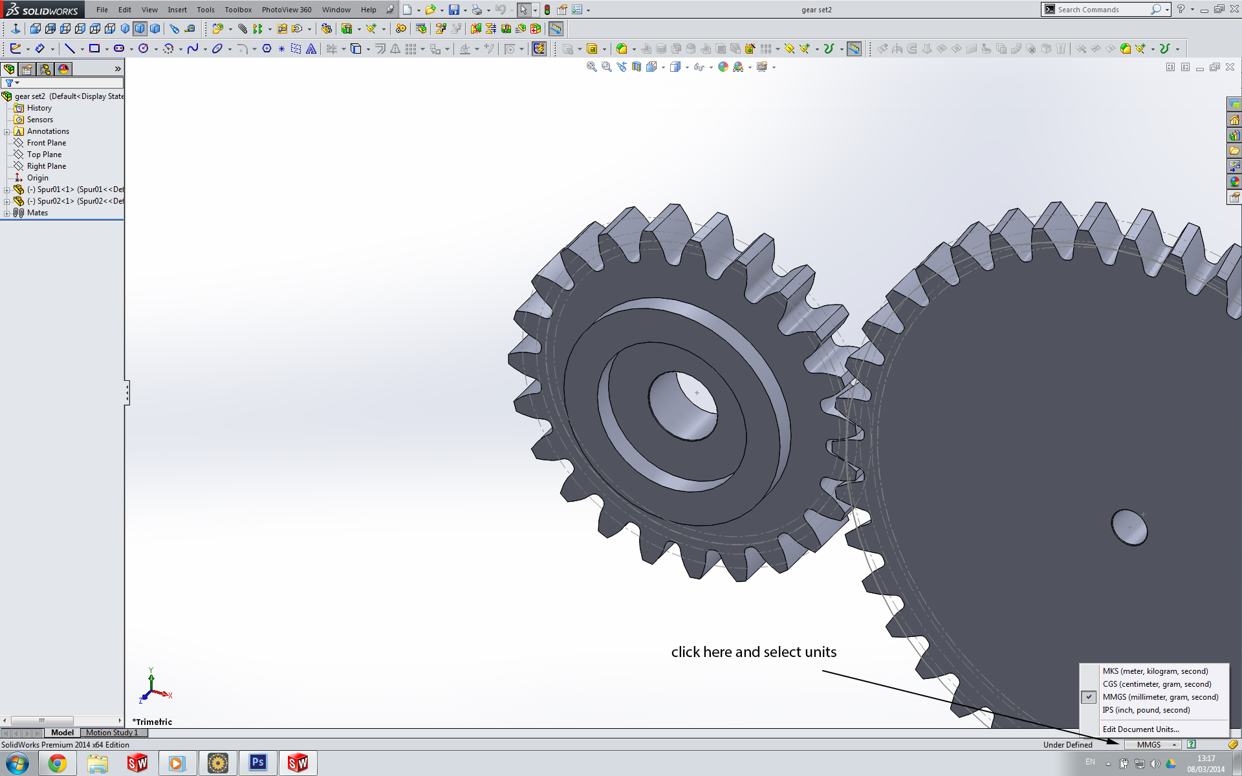Open the DisplayManager tab

pos(63,69)
